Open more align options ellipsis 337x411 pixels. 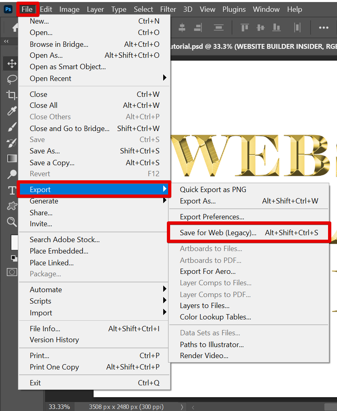324,28
